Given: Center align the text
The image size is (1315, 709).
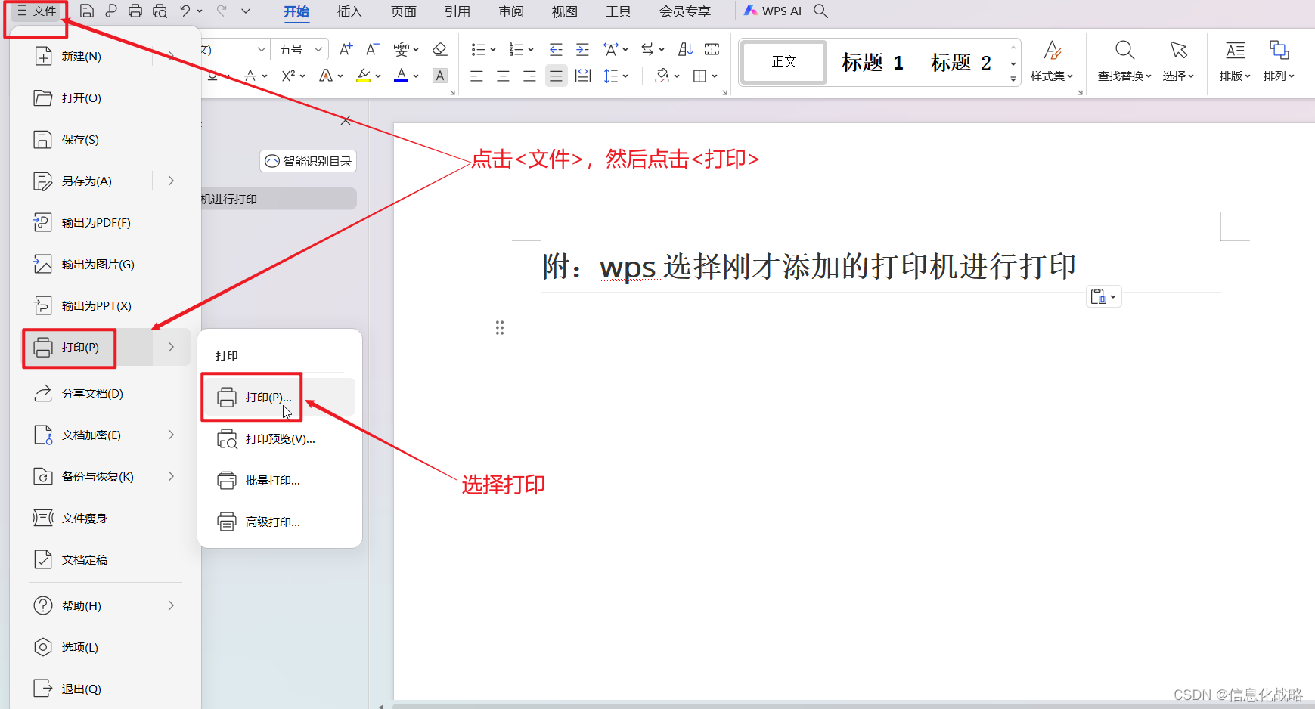Looking at the screenshot, I should (503, 76).
